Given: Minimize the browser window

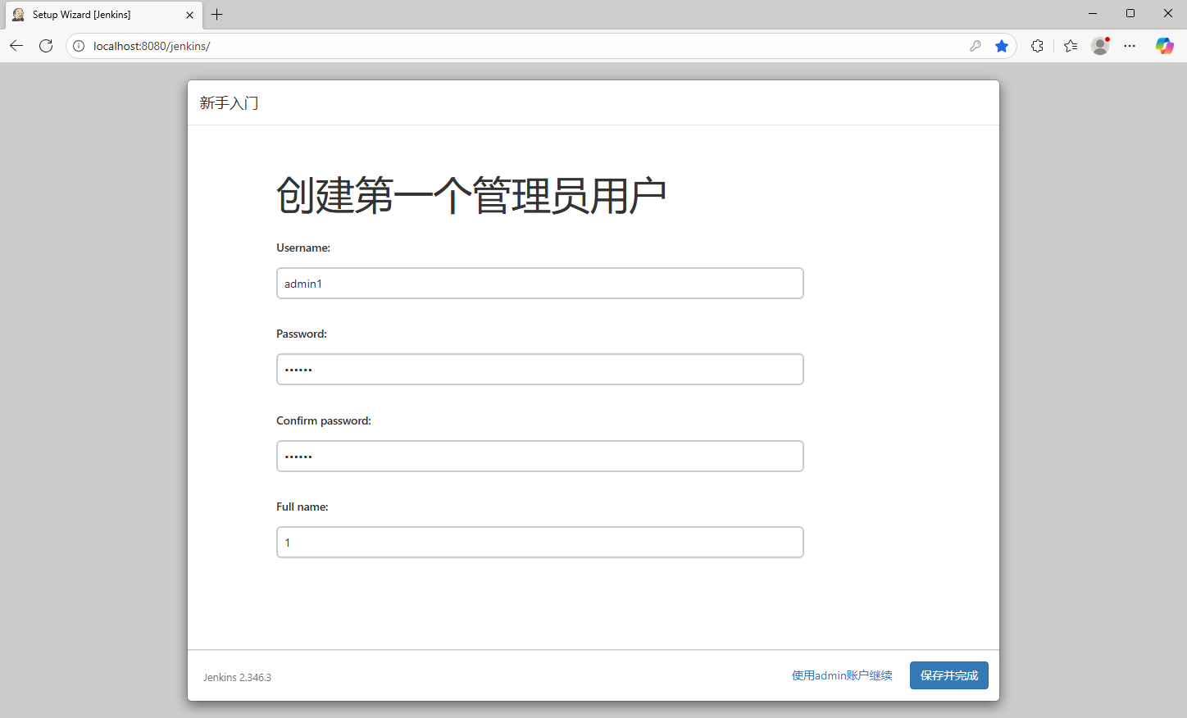Looking at the screenshot, I should 1093,13.
